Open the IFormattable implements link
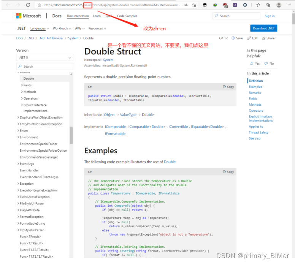This screenshot has height=263, width=295. click(x=115, y=134)
